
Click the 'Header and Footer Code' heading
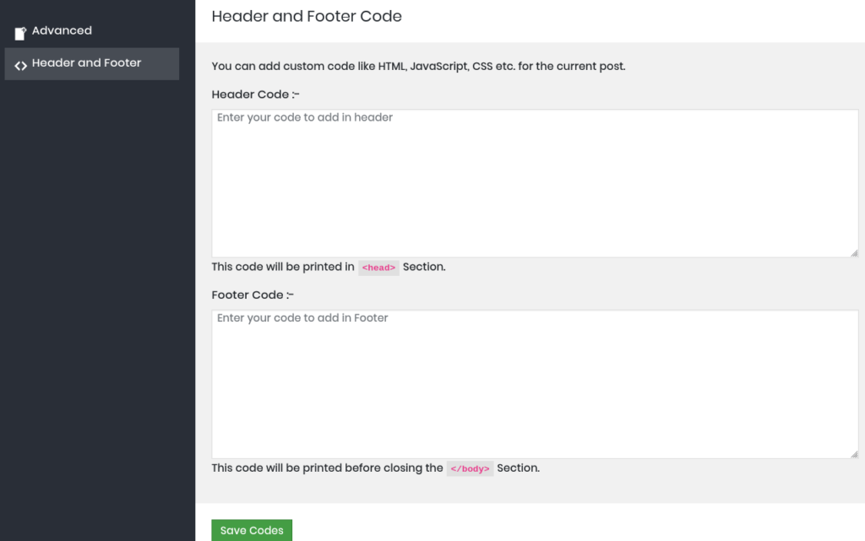(x=307, y=16)
